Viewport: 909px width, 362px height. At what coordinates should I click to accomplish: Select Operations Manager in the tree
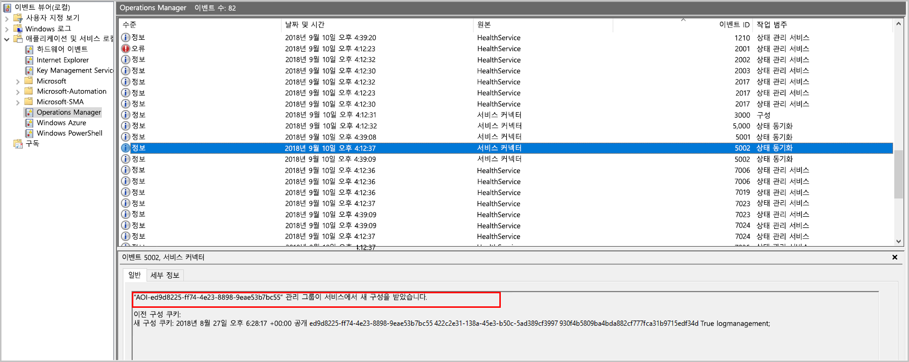(69, 112)
